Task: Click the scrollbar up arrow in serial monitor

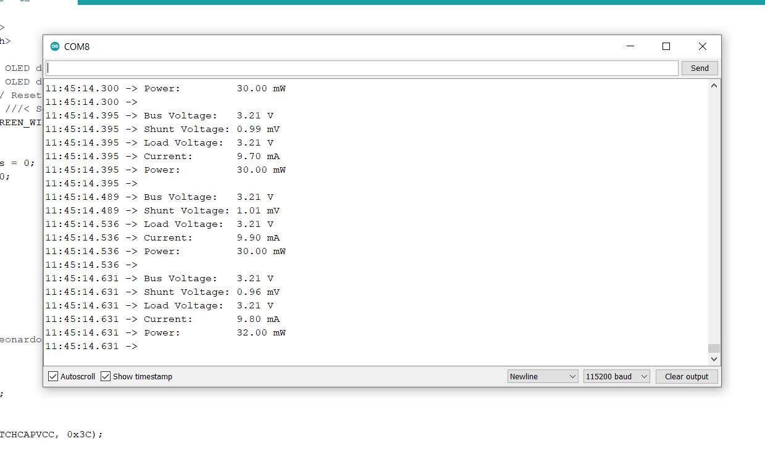Action: pyautogui.click(x=714, y=85)
